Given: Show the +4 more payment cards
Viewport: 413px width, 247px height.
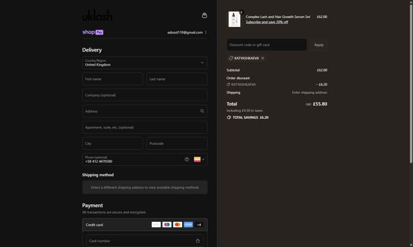Looking at the screenshot, I should pyautogui.click(x=199, y=224).
